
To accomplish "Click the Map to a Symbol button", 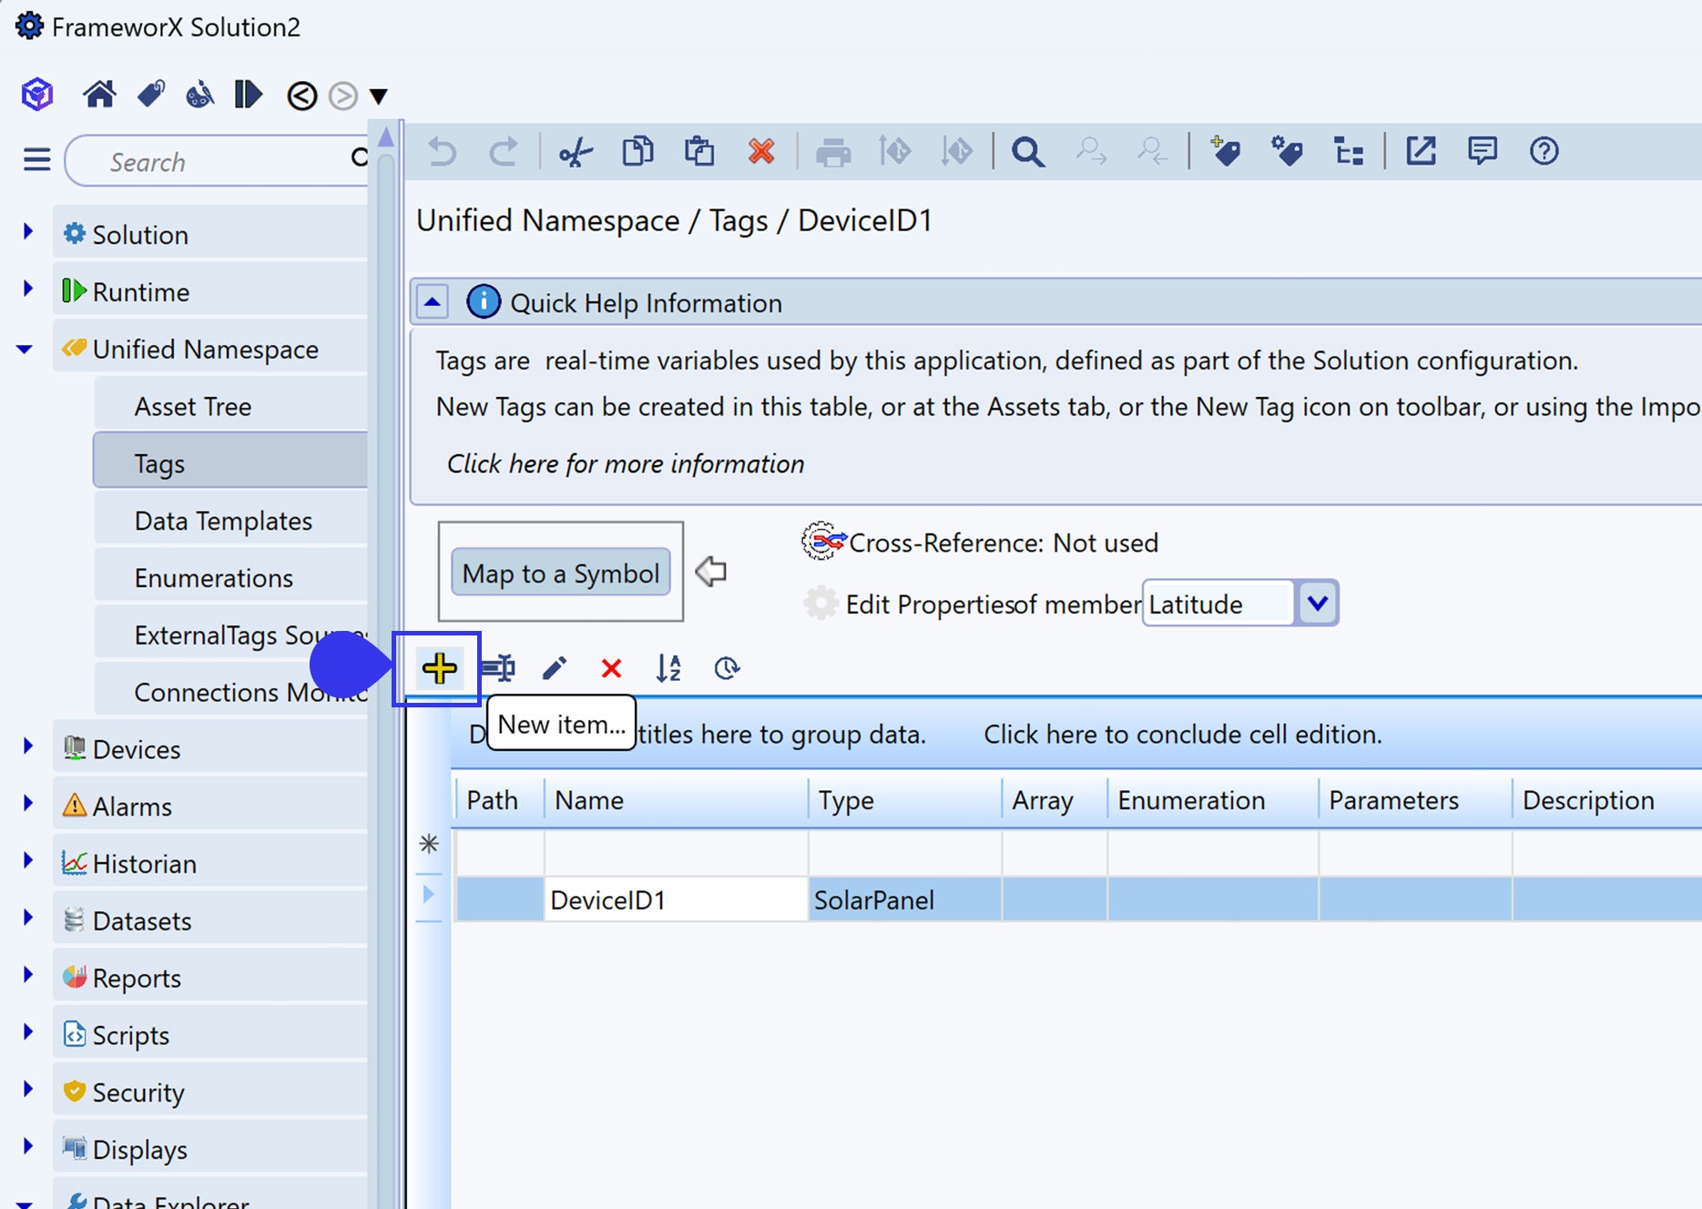I will [561, 573].
